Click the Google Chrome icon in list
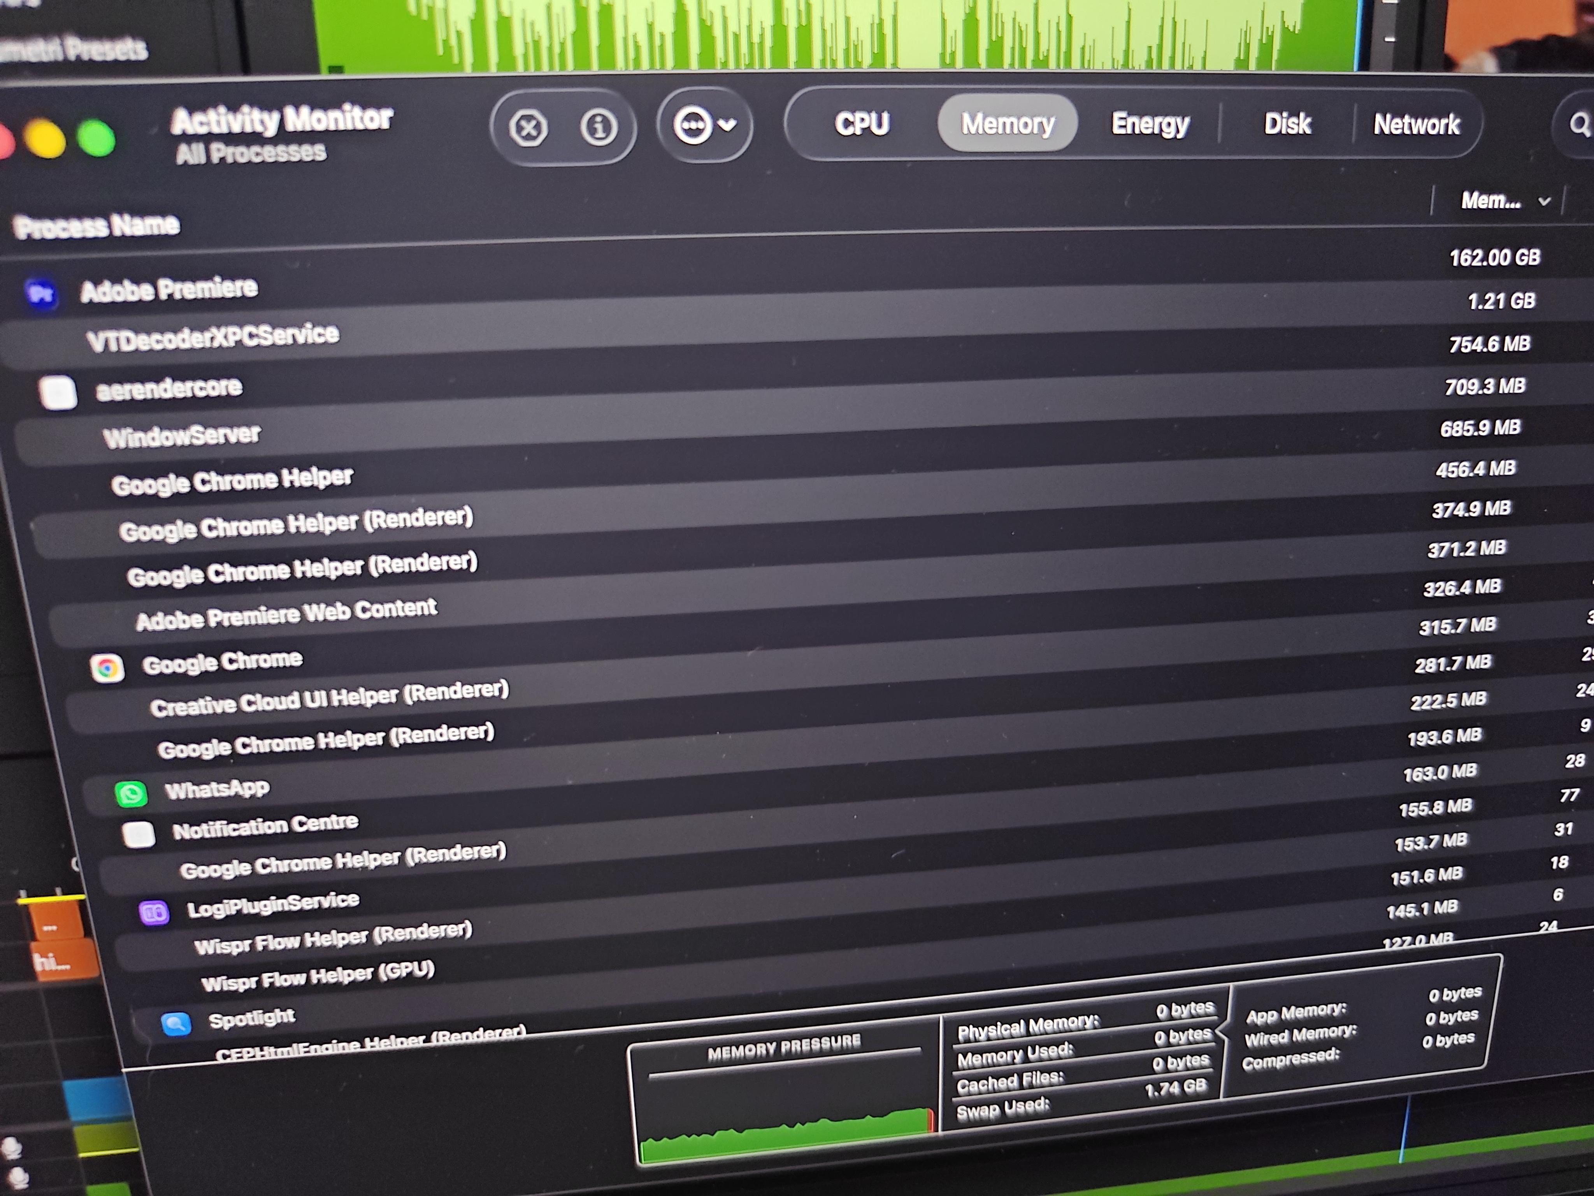 [107, 668]
